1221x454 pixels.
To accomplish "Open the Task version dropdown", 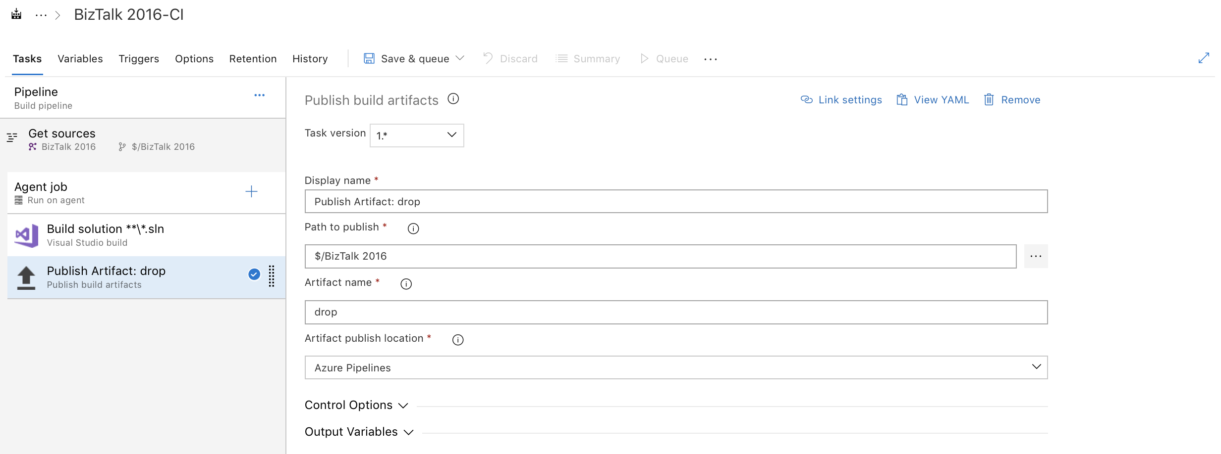I will click(x=417, y=135).
